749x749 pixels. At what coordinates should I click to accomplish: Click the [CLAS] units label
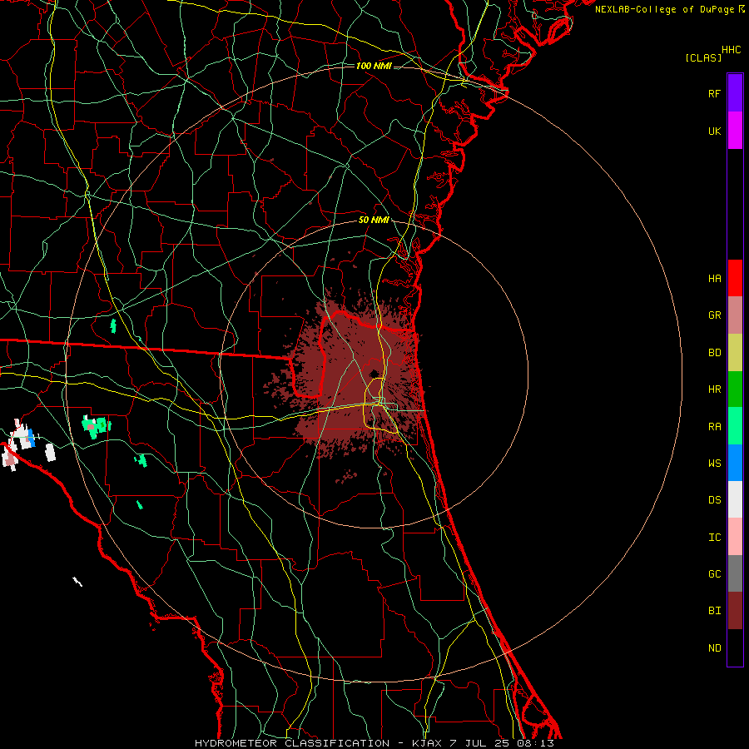(703, 58)
